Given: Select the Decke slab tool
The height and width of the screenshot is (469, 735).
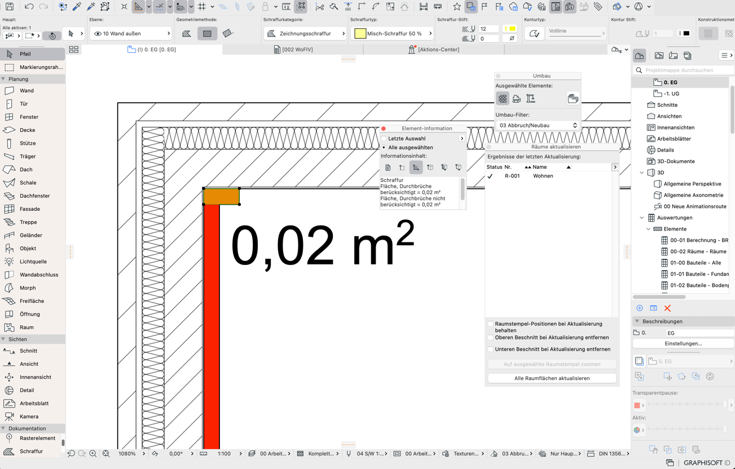Looking at the screenshot, I should coord(32,130).
